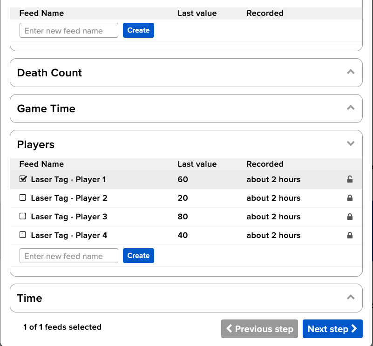Click the lock icon for Player 3 feed
The image size is (373, 346).
tap(350, 217)
